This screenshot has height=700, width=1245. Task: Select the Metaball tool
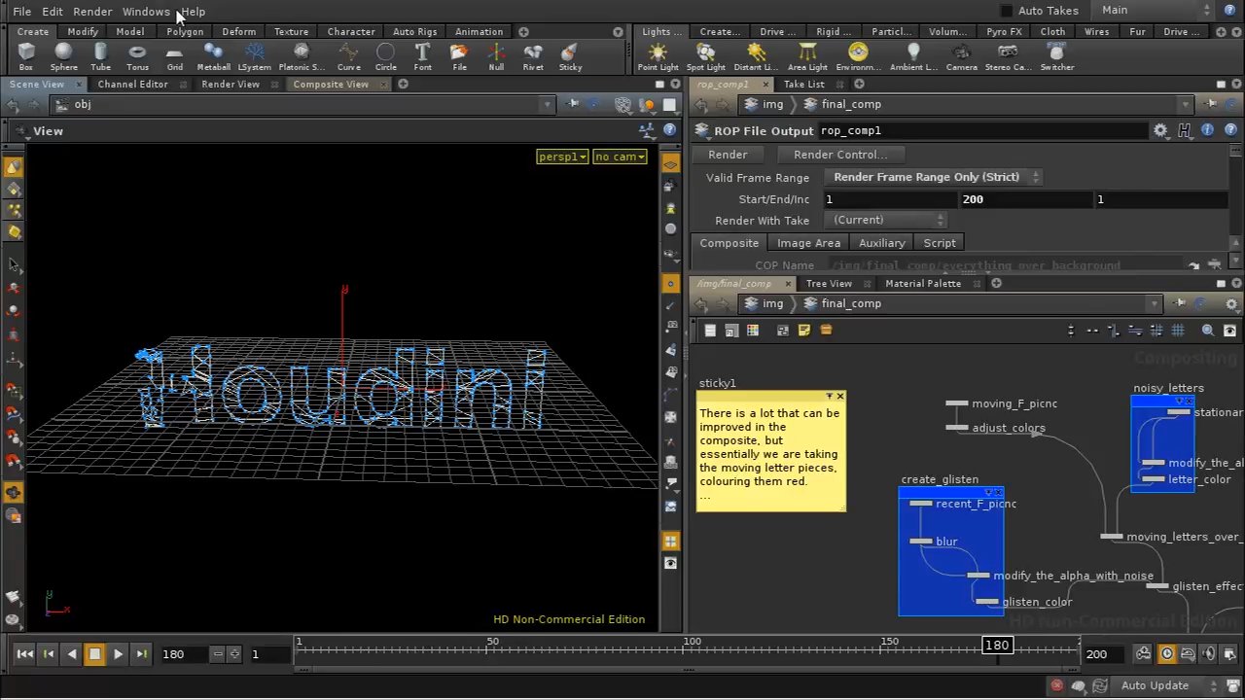click(x=213, y=56)
